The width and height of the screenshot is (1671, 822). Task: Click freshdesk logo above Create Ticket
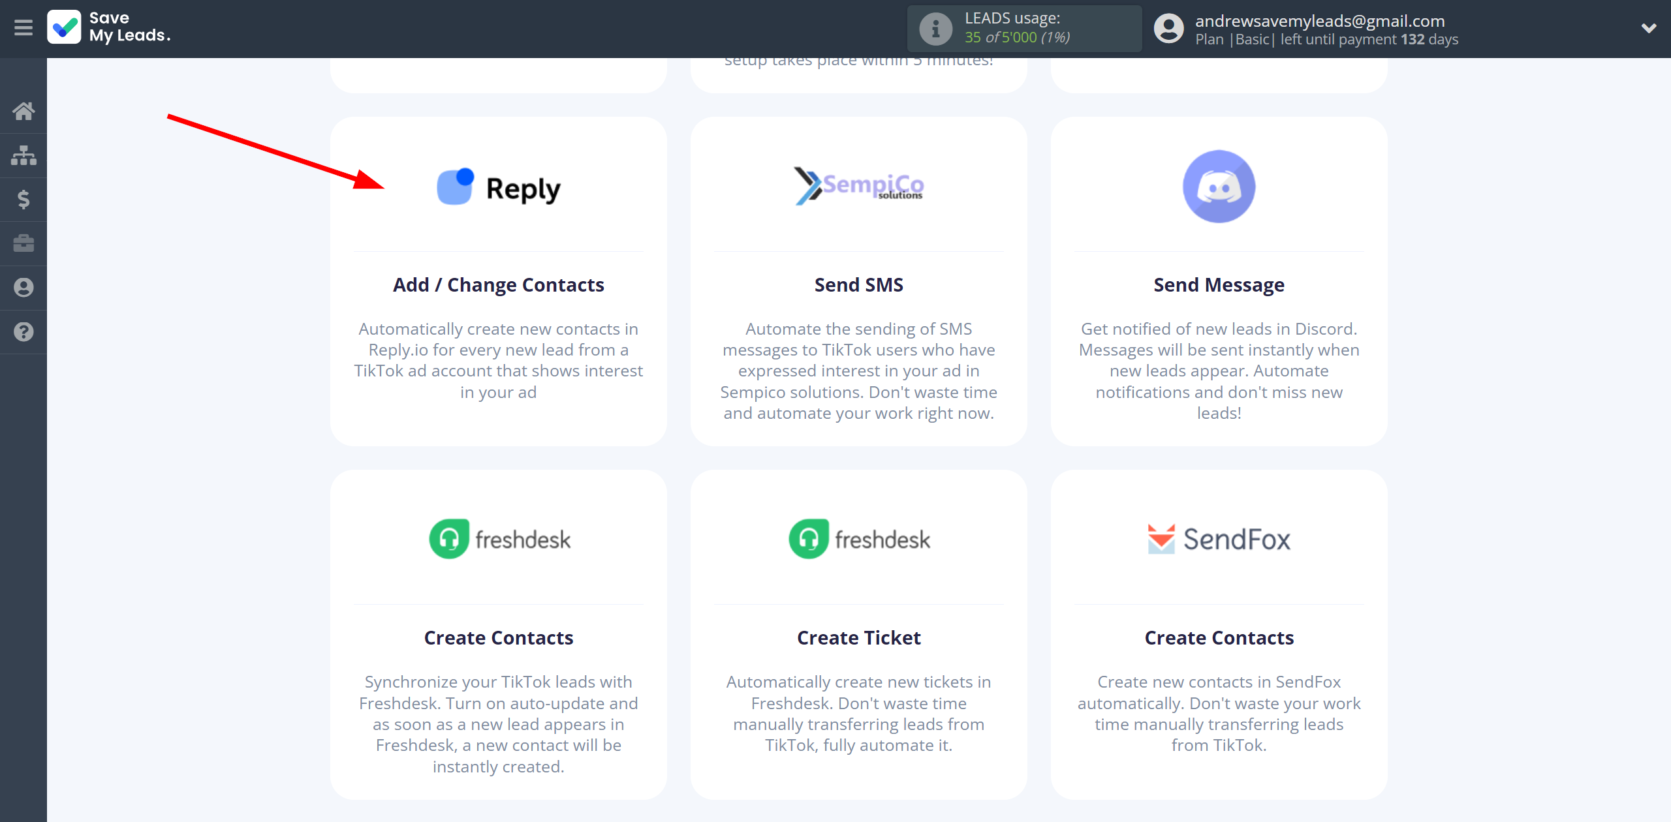[x=859, y=539]
